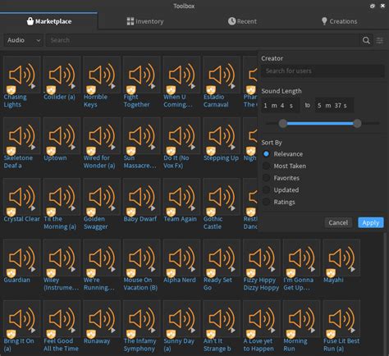The image size is (389, 356).
Task: Select the Chasing Lights audio icon
Action: pos(22,75)
